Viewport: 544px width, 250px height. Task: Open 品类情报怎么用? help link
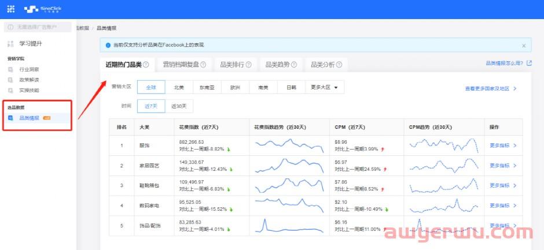(508, 64)
